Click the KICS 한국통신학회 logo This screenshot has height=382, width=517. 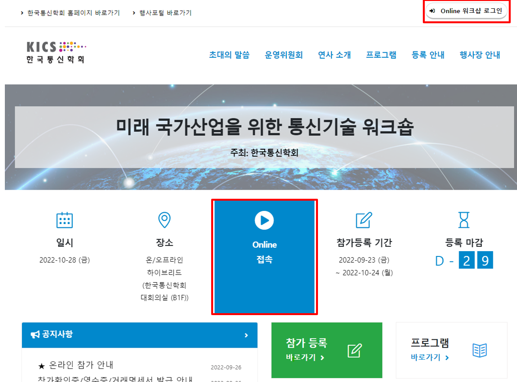tap(56, 52)
